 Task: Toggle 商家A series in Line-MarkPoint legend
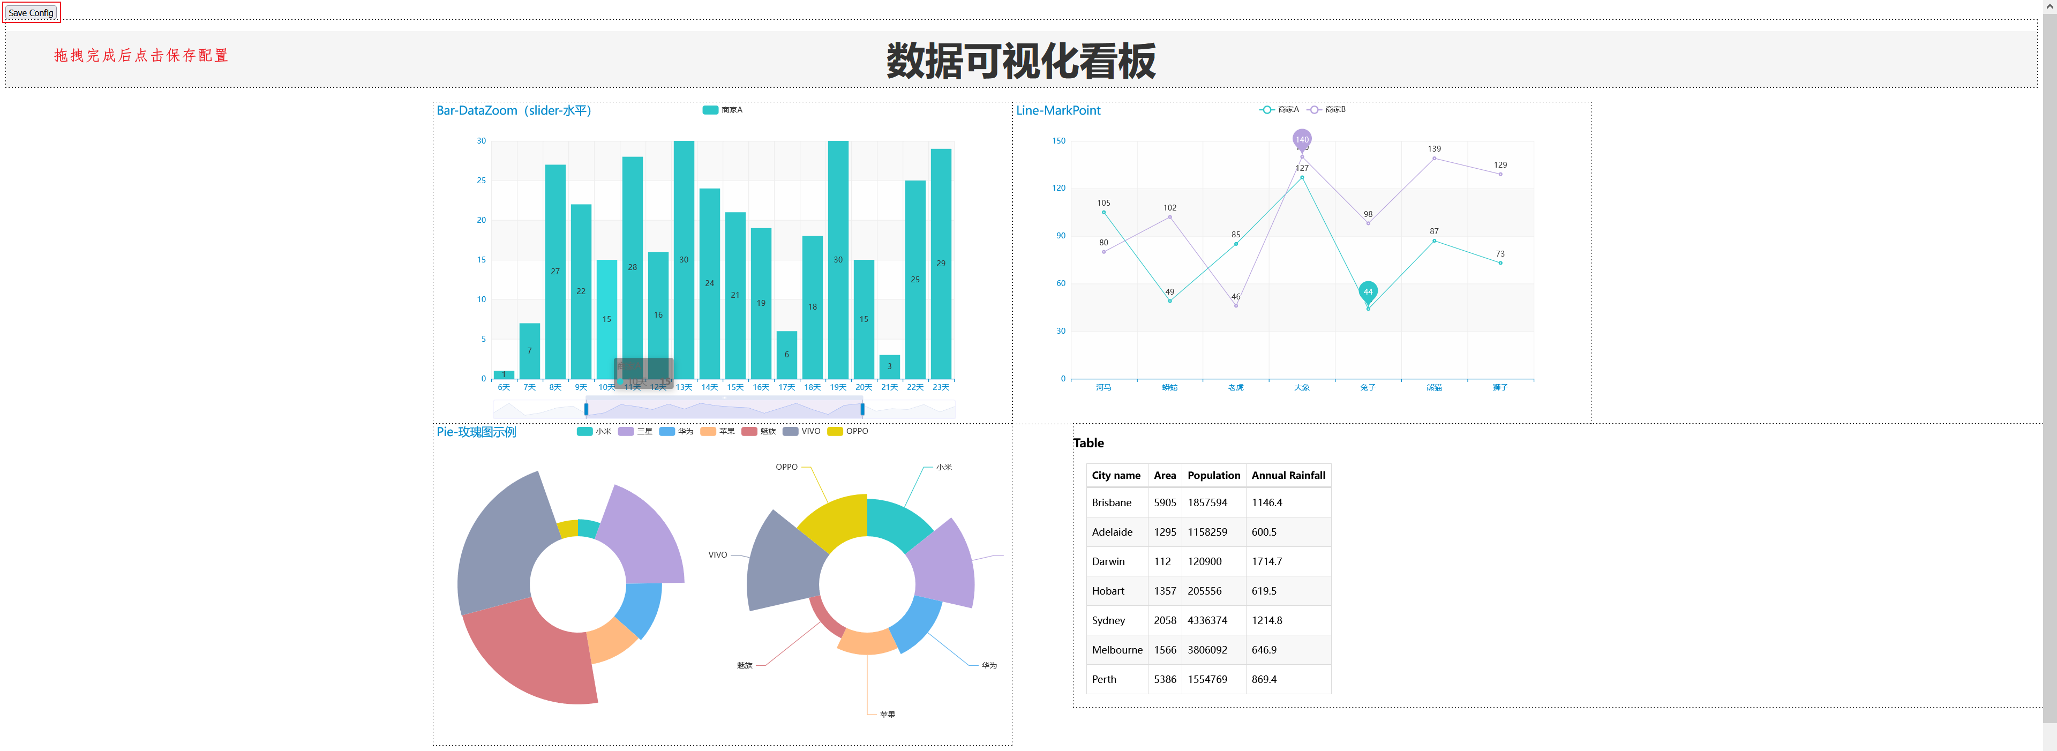click(1266, 110)
